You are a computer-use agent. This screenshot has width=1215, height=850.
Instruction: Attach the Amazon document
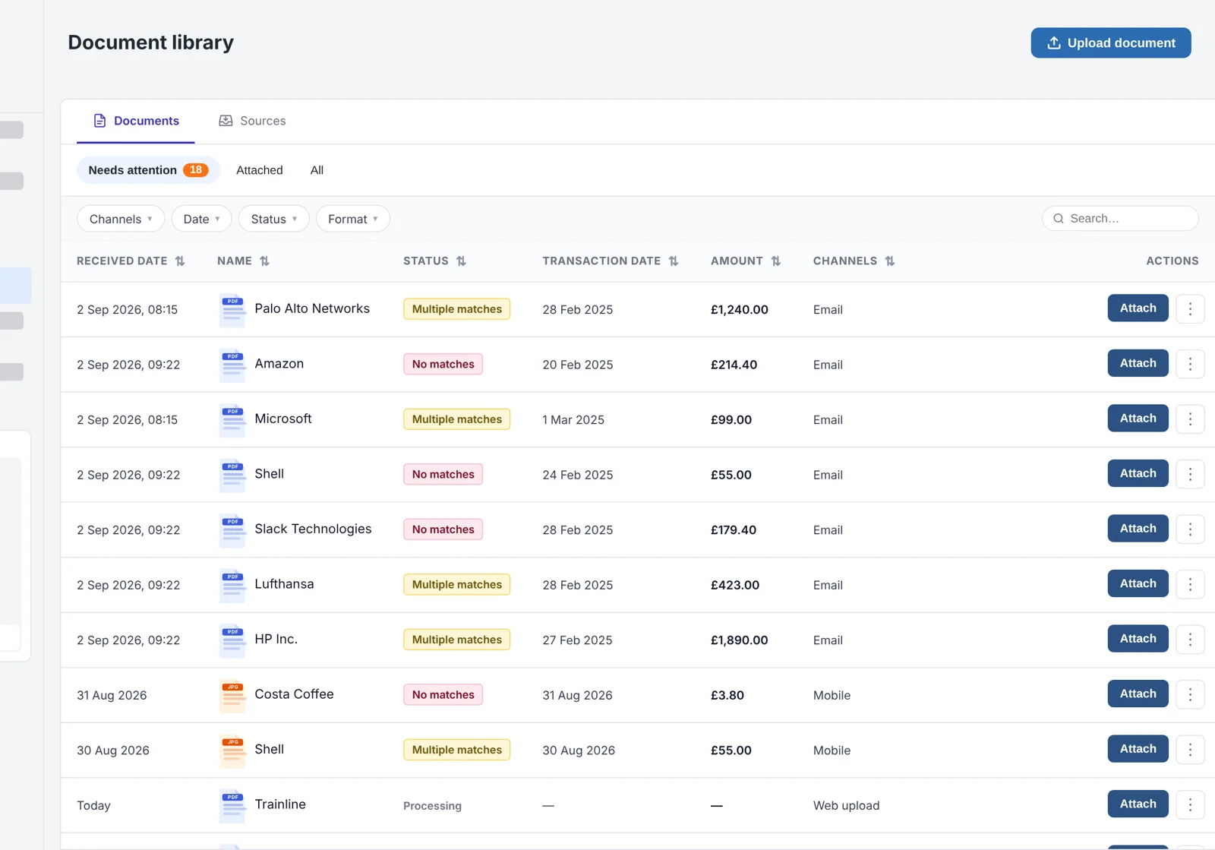point(1138,363)
